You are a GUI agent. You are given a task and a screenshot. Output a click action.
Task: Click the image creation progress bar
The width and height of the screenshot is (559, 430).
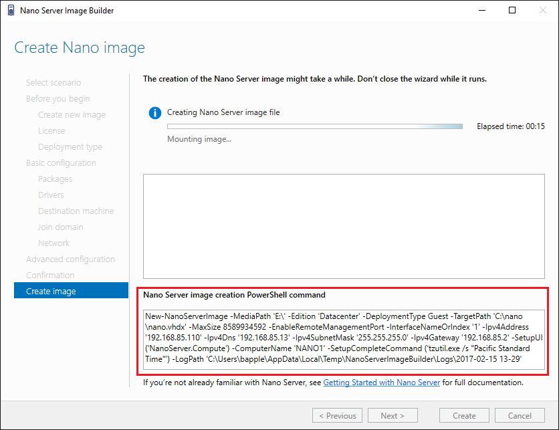click(x=315, y=126)
